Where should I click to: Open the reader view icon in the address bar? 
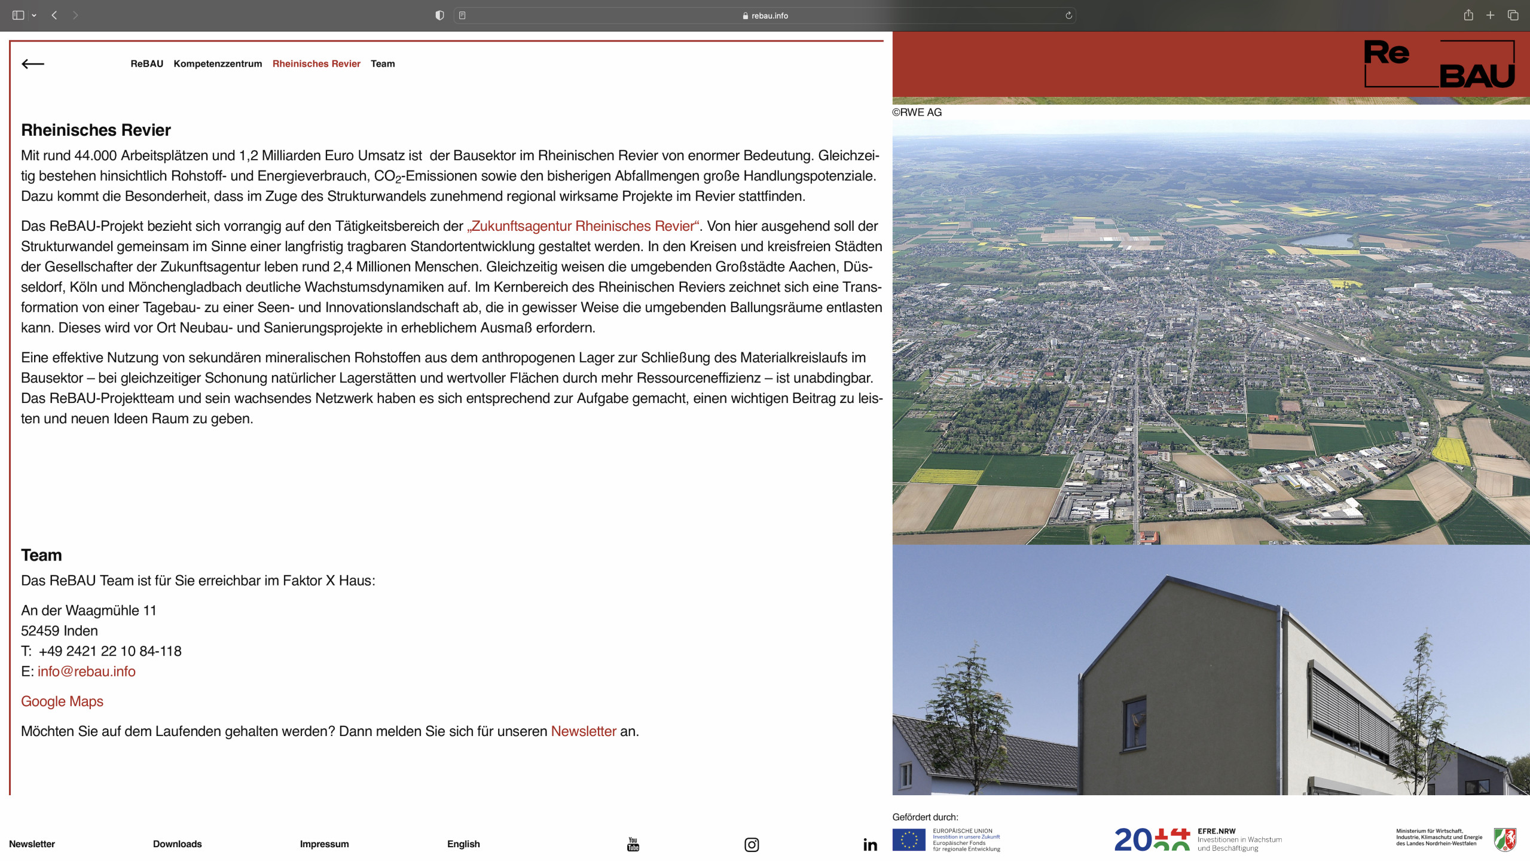[462, 16]
